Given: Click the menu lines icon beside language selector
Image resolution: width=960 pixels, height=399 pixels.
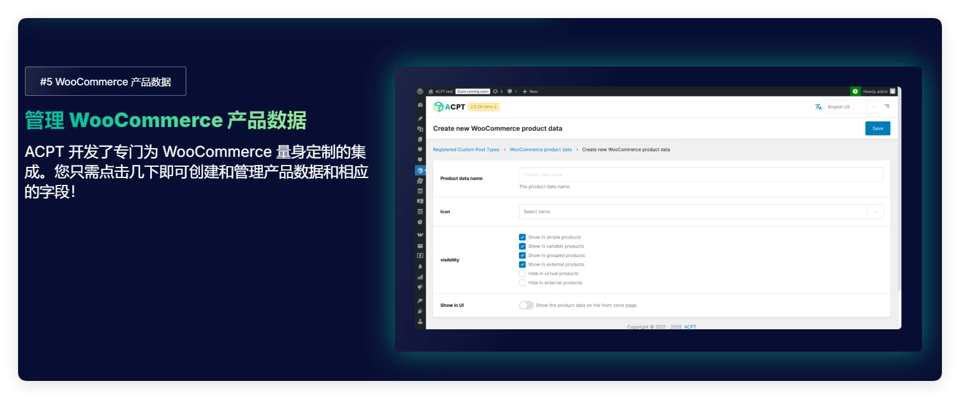Looking at the screenshot, I should 886,106.
